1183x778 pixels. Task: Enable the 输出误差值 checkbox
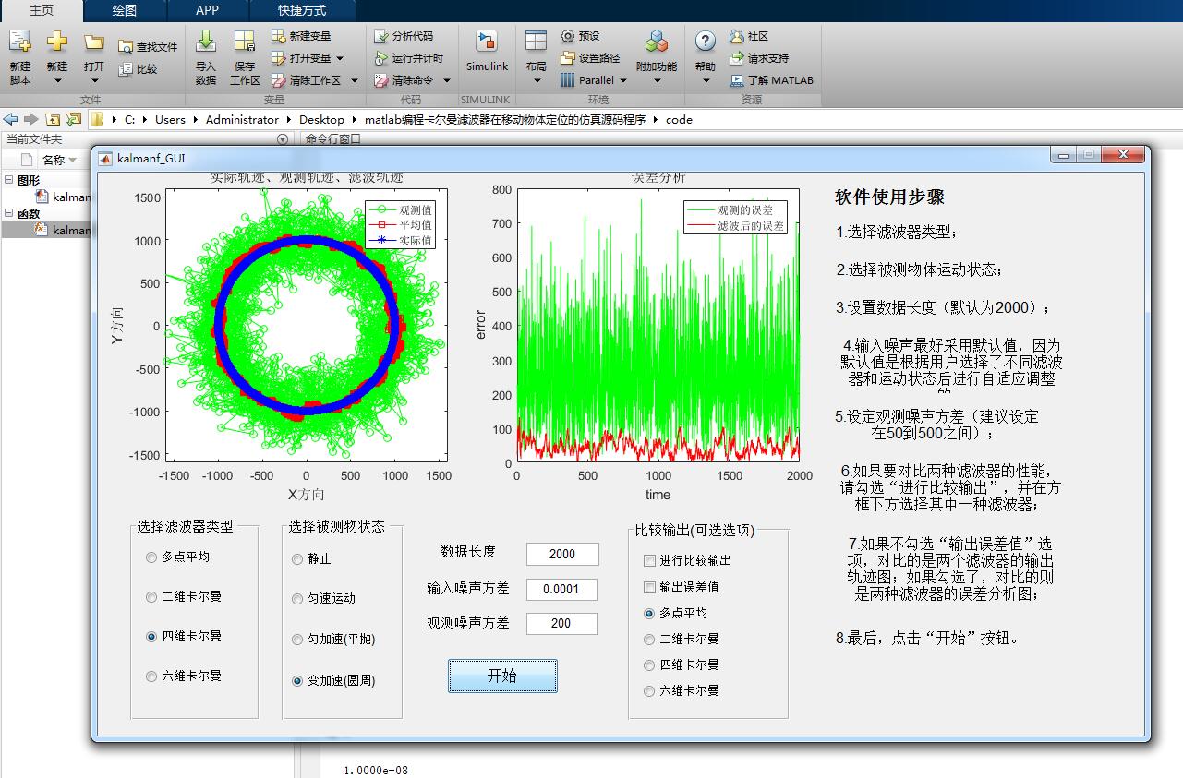[x=650, y=587]
